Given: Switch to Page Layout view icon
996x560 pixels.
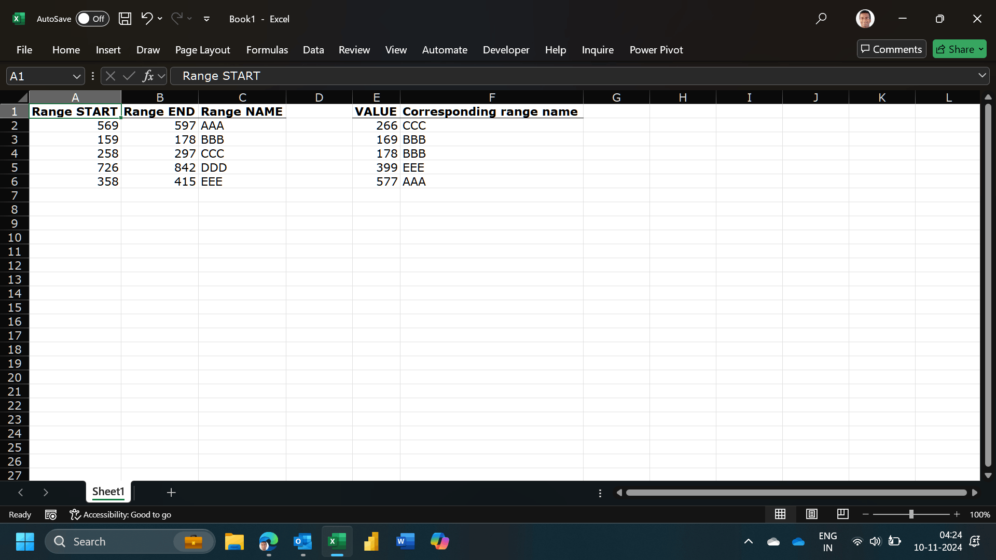Looking at the screenshot, I should click(x=812, y=514).
